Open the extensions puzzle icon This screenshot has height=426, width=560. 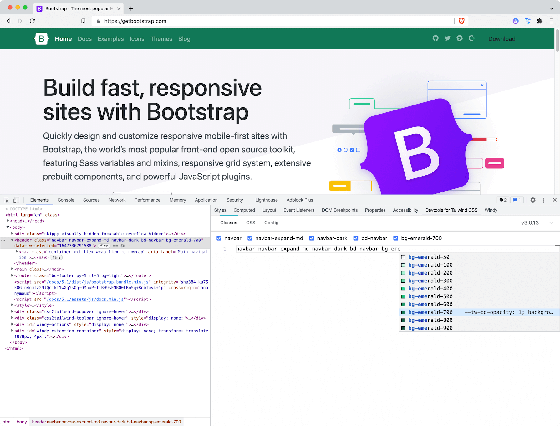pos(540,21)
